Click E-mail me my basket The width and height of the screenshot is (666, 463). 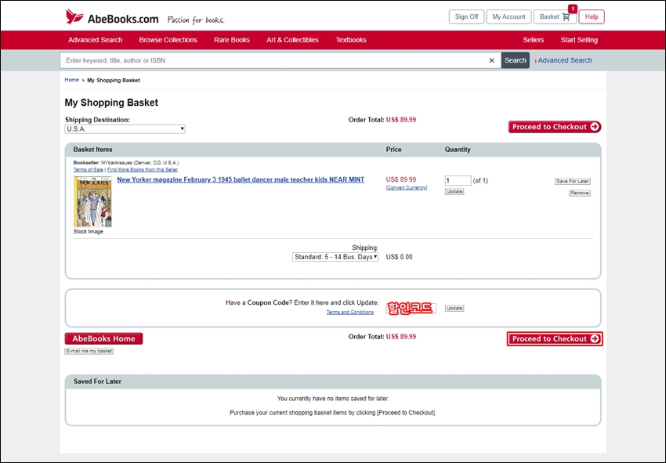coord(89,351)
